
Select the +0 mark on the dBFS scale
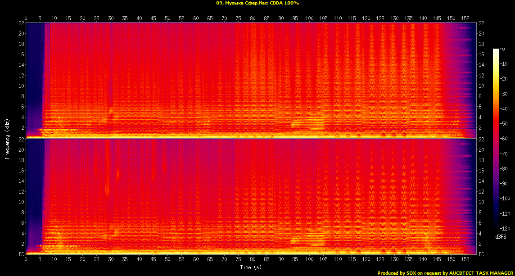(x=502, y=49)
